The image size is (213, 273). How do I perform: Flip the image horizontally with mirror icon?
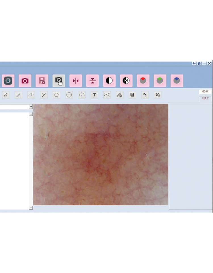(x=76, y=81)
